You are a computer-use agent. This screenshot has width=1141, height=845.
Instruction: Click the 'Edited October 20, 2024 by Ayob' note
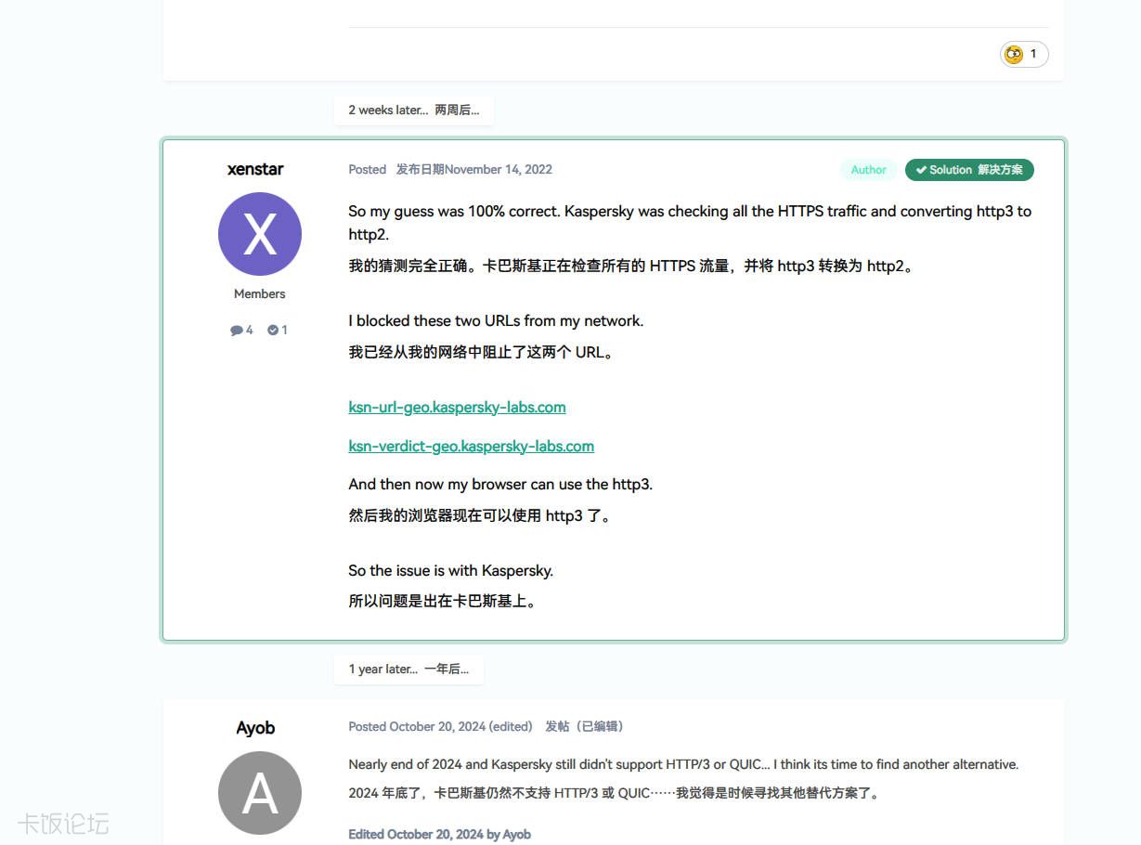click(x=439, y=834)
